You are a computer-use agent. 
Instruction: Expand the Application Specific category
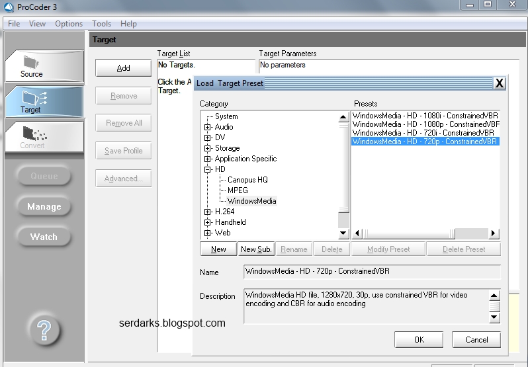pyautogui.click(x=208, y=159)
